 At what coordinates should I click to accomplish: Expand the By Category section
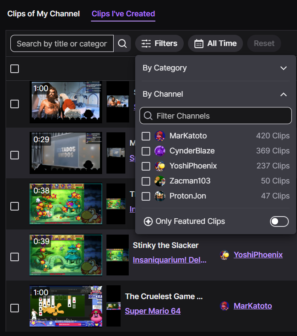point(283,68)
